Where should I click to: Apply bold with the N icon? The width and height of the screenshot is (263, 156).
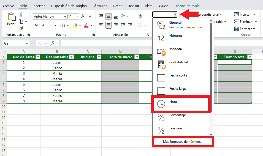36,25
